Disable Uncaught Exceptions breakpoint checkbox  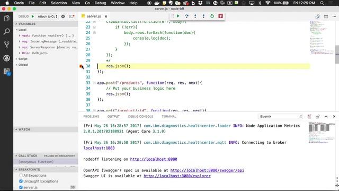click(x=21, y=181)
